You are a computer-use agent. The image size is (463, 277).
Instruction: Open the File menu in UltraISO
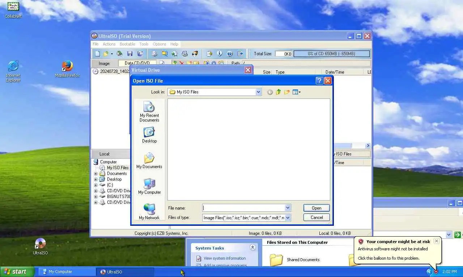tap(95, 44)
